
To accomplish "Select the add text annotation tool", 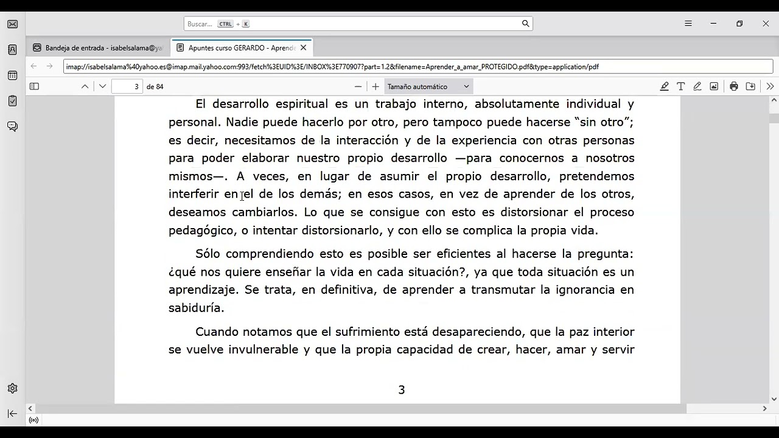I will click(681, 86).
